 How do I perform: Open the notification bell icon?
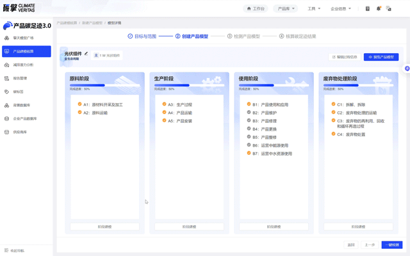tap(378, 9)
